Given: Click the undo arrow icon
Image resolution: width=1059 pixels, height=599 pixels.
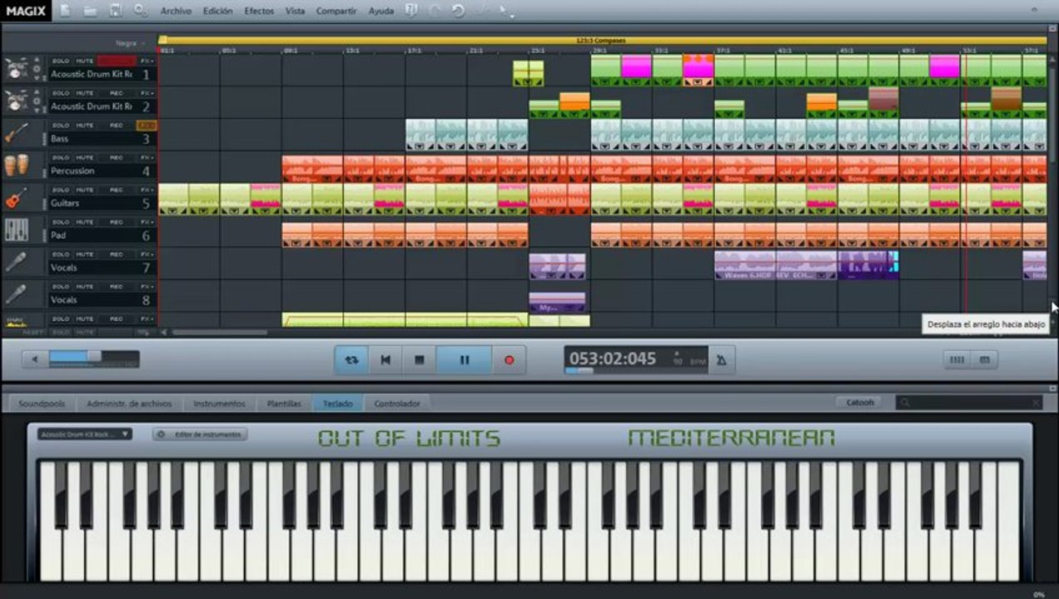Looking at the screenshot, I should 458,11.
